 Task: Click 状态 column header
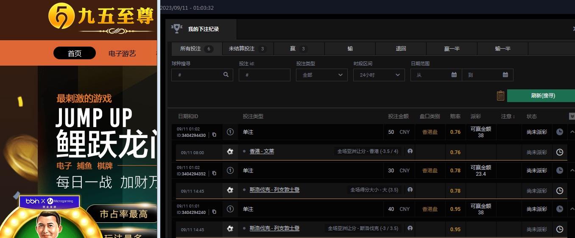(532, 116)
